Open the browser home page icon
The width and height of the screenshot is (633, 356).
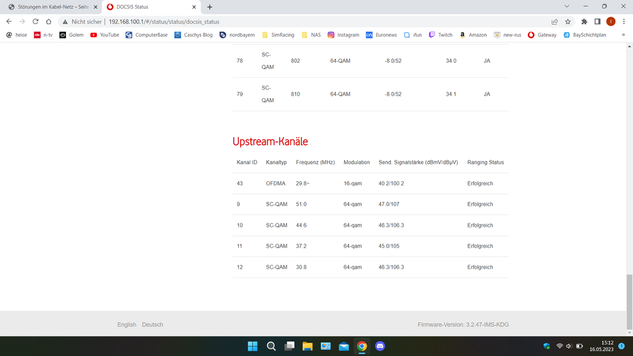(48, 22)
